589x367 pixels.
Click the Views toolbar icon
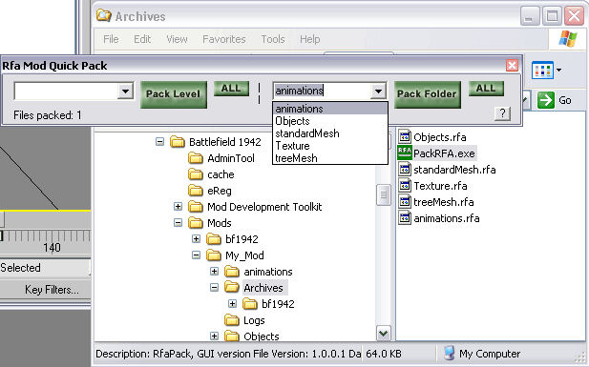click(542, 70)
